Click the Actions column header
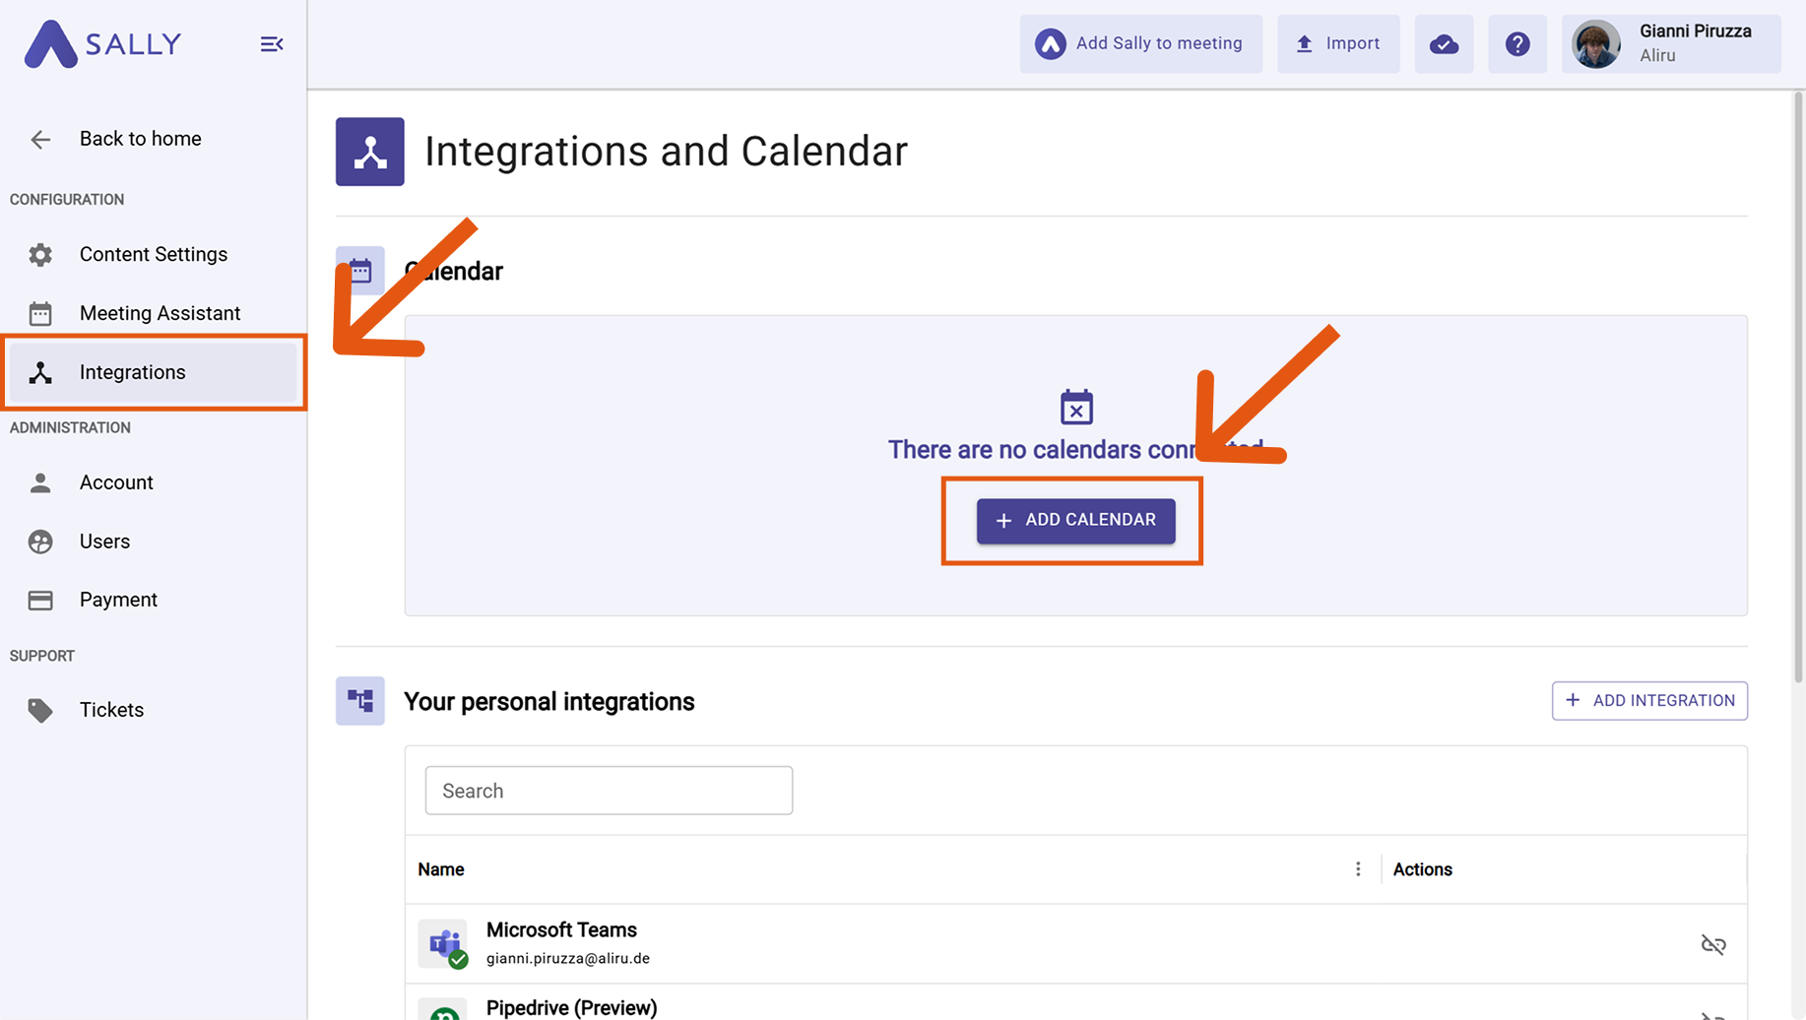 (1422, 869)
